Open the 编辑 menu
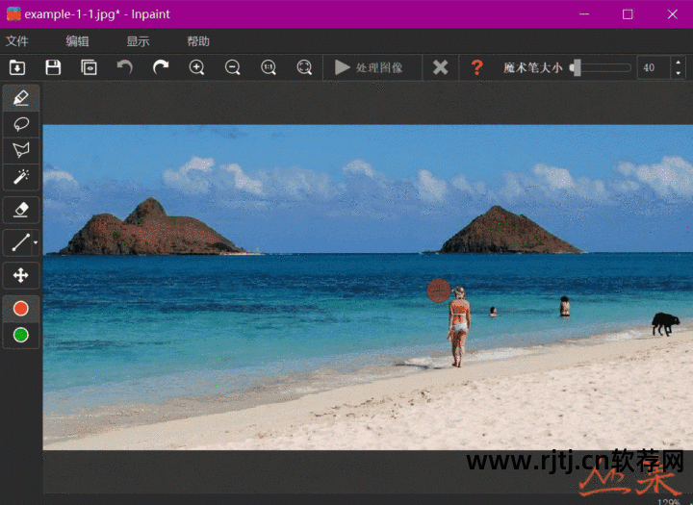The height and width of the screenshot is (505, 693). coord(77,41)
